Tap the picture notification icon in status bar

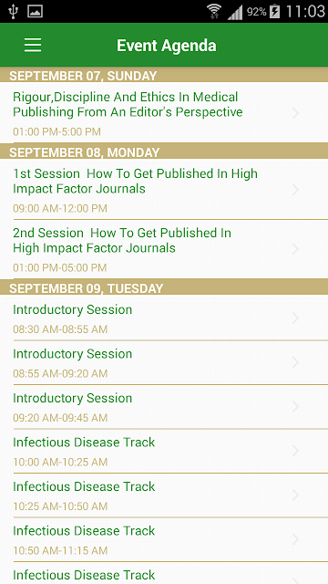35,12
